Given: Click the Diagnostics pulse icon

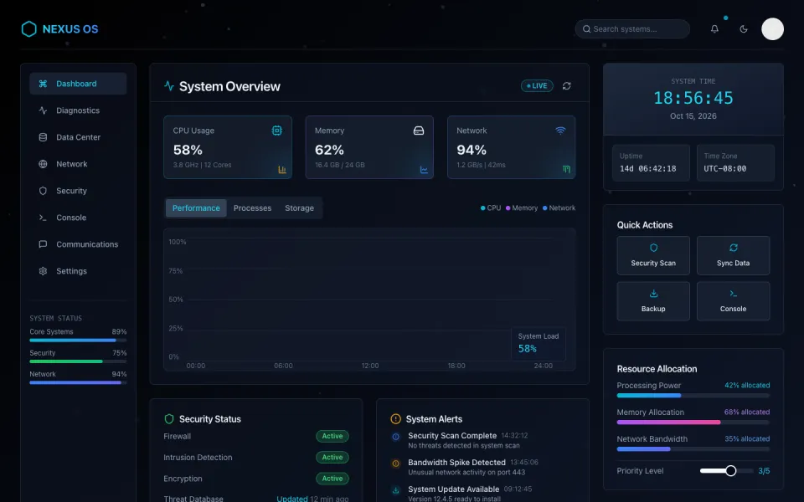Looking at the screenshot, I should [43, 110].
